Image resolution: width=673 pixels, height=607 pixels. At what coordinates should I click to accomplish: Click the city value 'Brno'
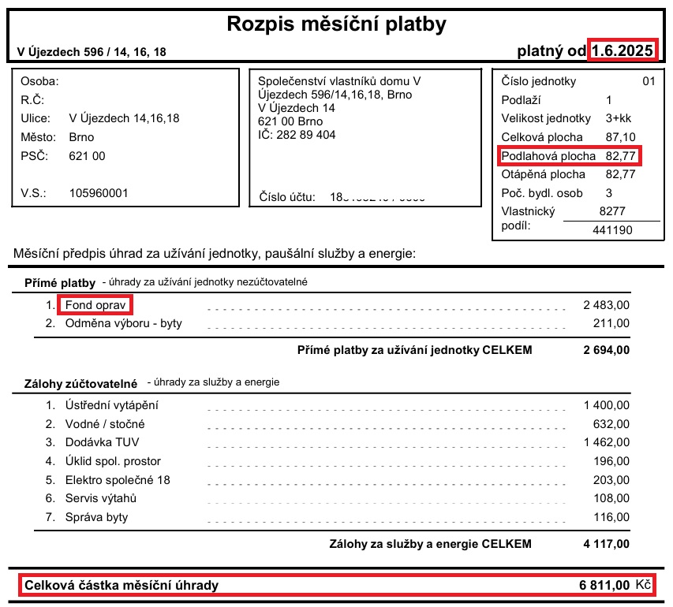pos(81,137)
